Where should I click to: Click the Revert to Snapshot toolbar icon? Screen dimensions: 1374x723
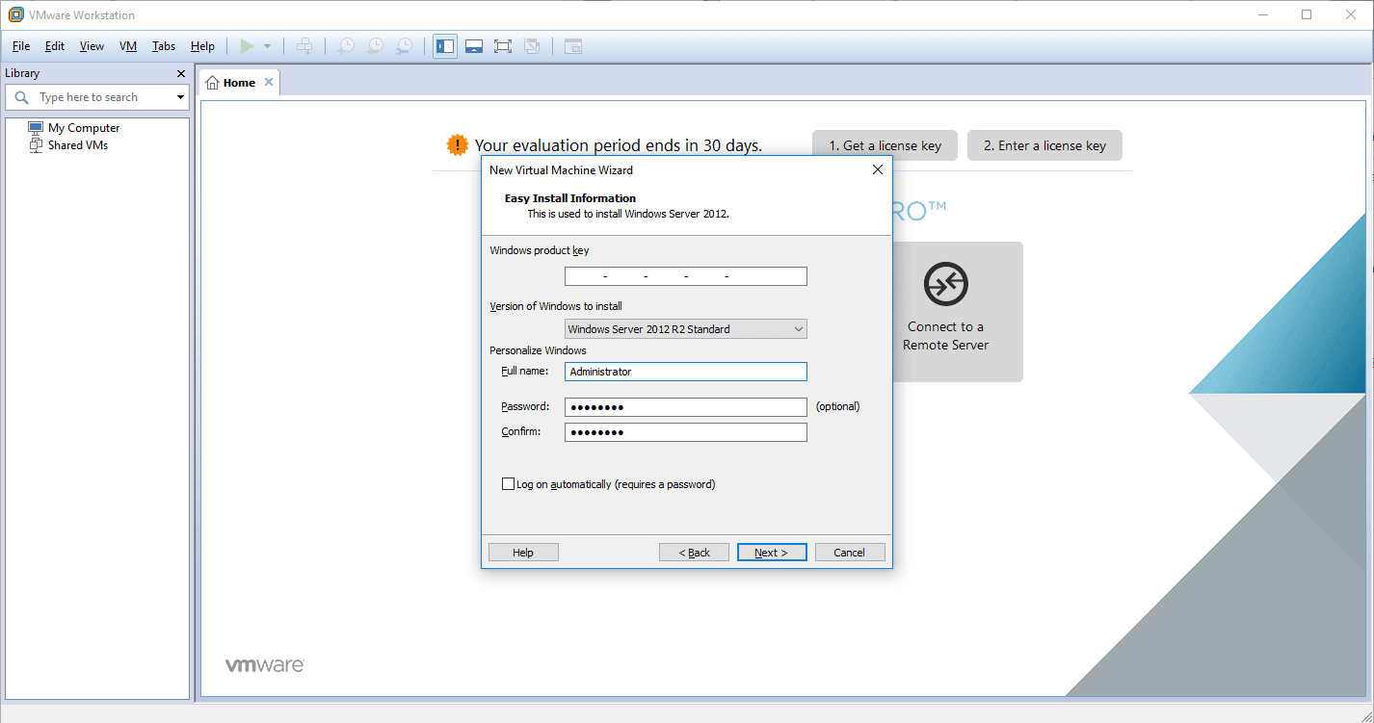point(376,46)
